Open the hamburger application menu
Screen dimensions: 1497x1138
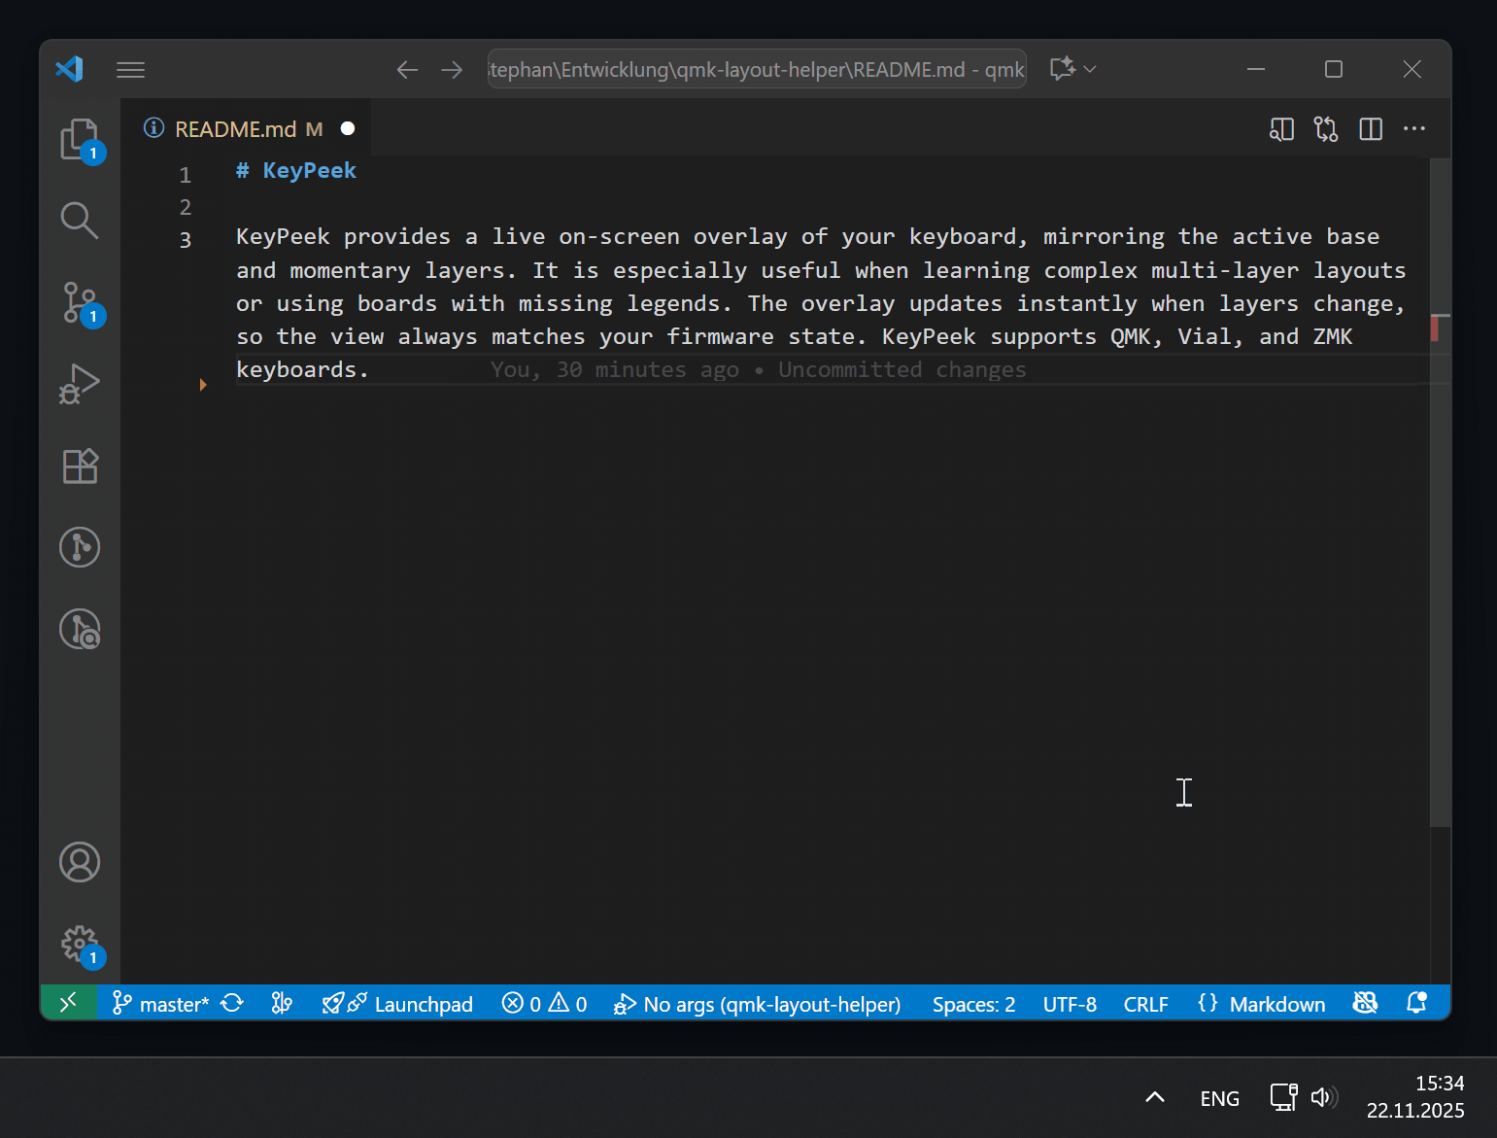(x=130, y=69)
